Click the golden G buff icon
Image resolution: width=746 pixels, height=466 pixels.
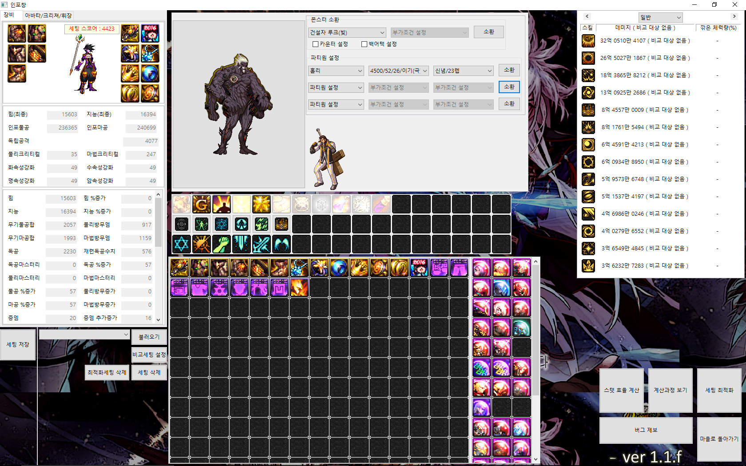201,204
